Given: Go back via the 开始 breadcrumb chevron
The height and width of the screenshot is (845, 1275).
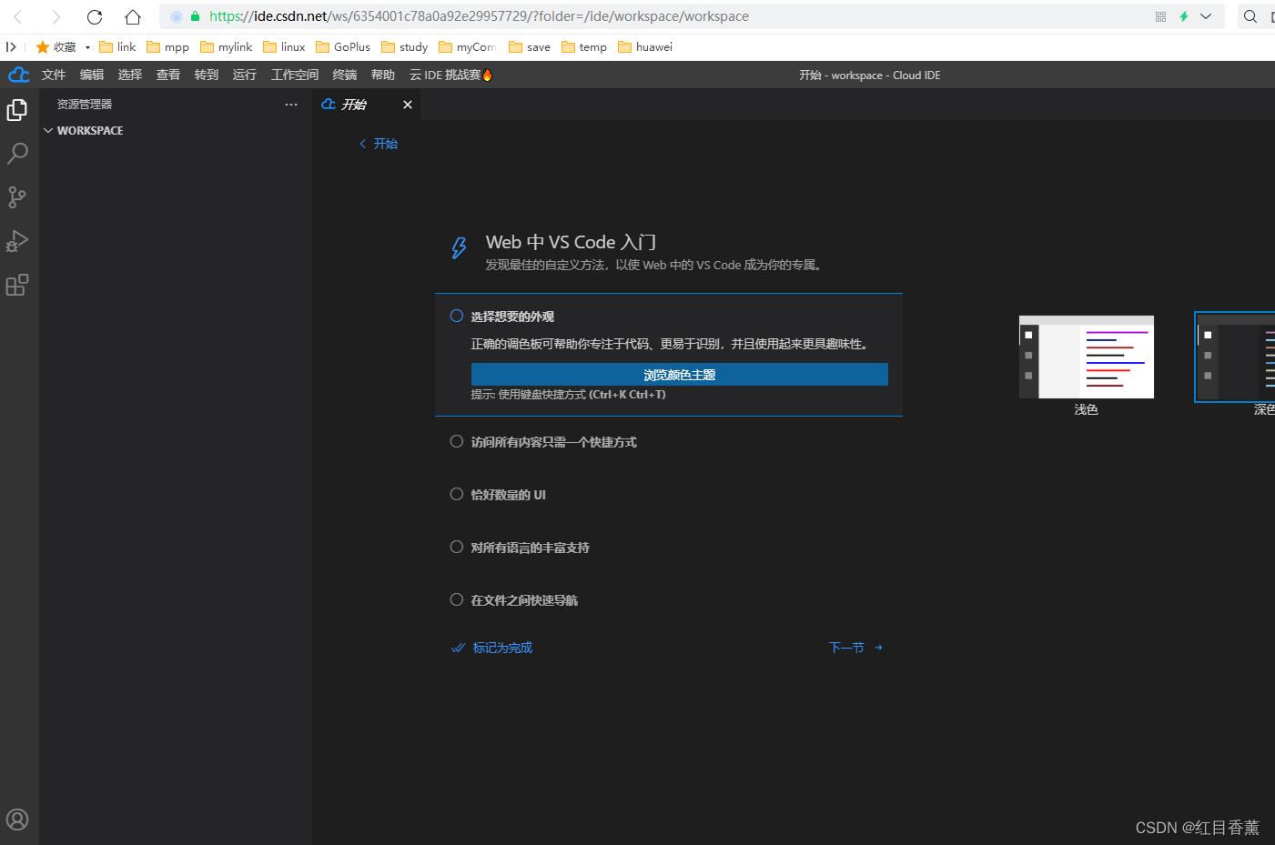Looking at the screenshot, I should coord(362,144).
